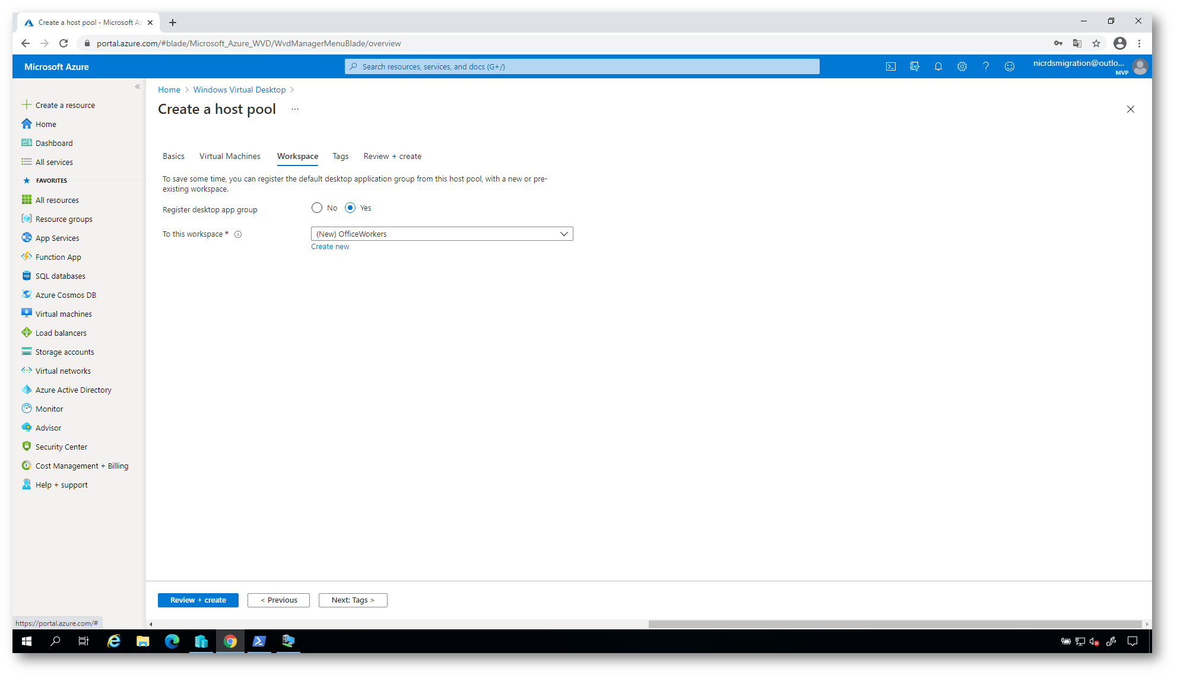The height and width of the screenshot is (678, 1177).
Task: Open Storage accounts
Action: [x=58, y=352]
